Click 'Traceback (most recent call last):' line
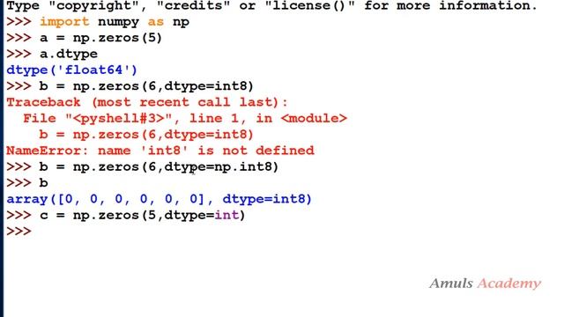Viewport: 564px width, 317px height. [147, 102]
